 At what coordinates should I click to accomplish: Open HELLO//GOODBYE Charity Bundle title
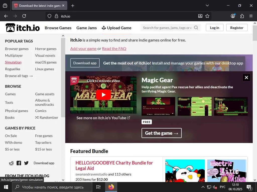click(114, 165)
